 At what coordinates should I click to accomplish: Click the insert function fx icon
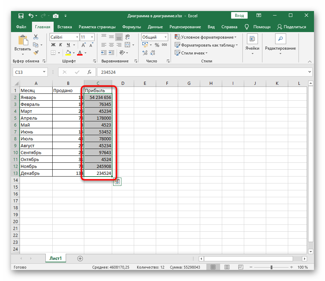point(89,72)
